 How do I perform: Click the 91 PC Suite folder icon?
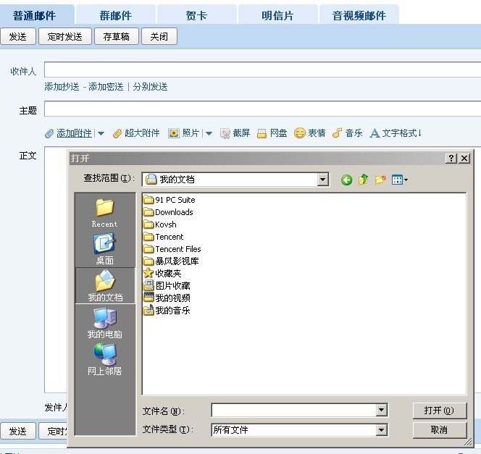149,200
